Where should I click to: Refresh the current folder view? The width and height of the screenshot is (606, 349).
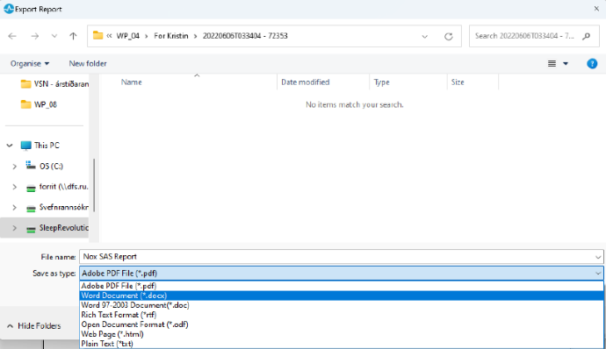(448, 36)
